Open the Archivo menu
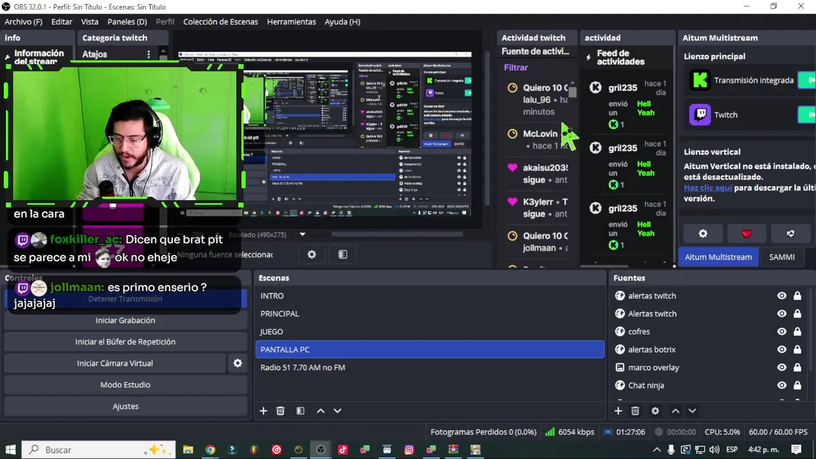816x459 pixels. pos(24,22)
